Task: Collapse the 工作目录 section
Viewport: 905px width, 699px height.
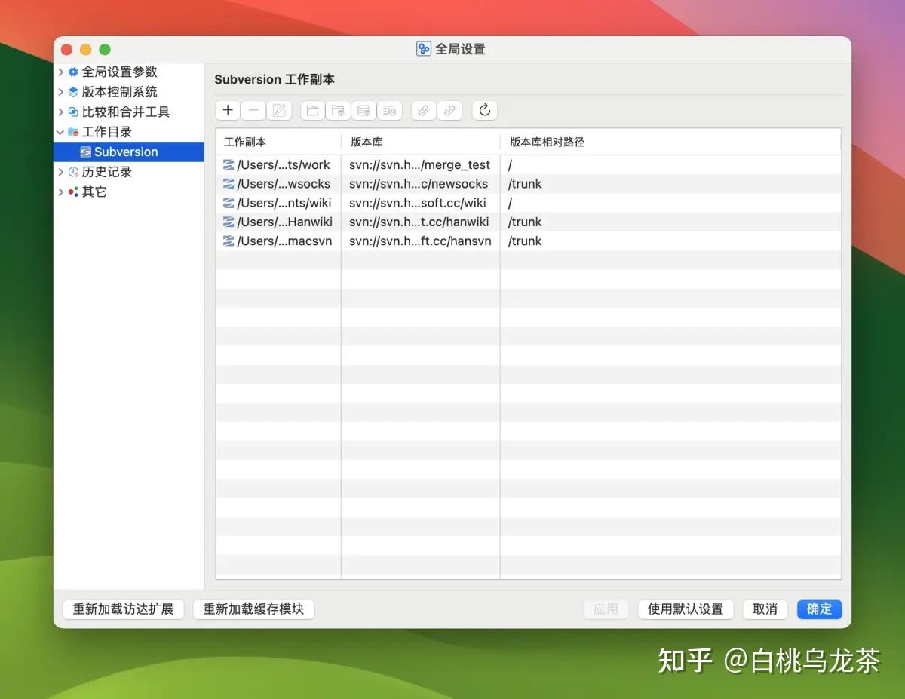Action: [61, 131]
